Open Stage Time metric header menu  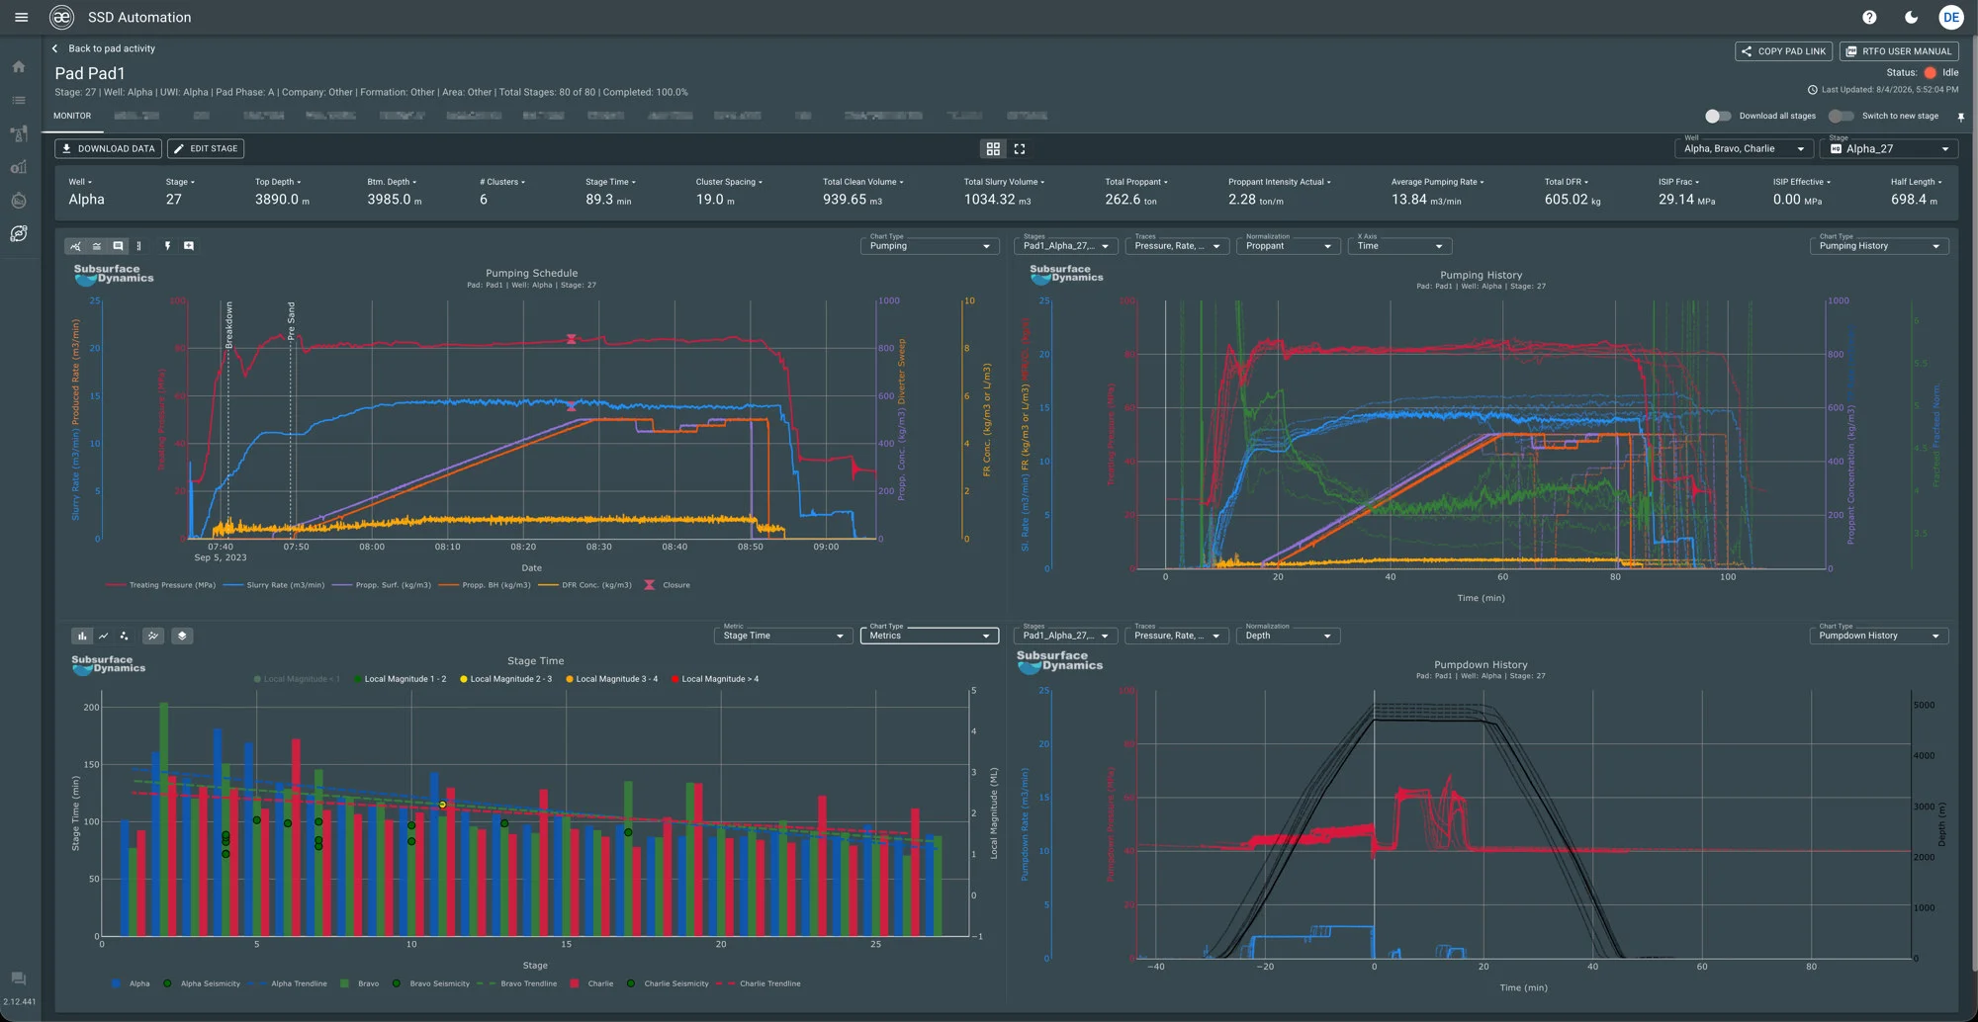pos(610,182)
